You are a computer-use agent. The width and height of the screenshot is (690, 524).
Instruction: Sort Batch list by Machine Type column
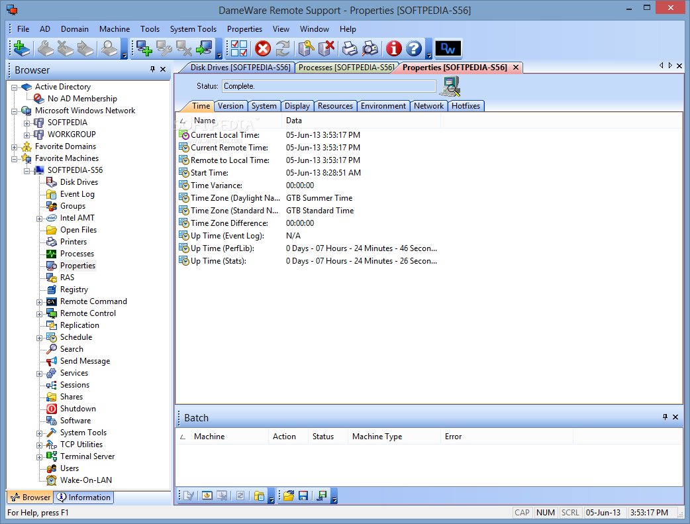click(394, 437)
